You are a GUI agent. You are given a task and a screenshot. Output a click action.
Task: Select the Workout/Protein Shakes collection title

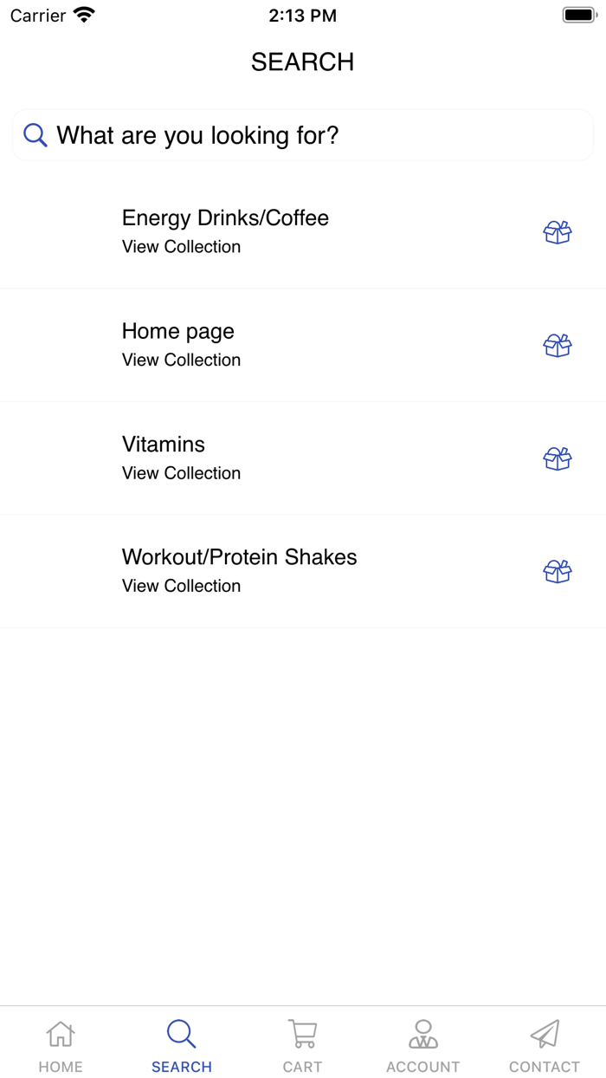coord(239,557)
